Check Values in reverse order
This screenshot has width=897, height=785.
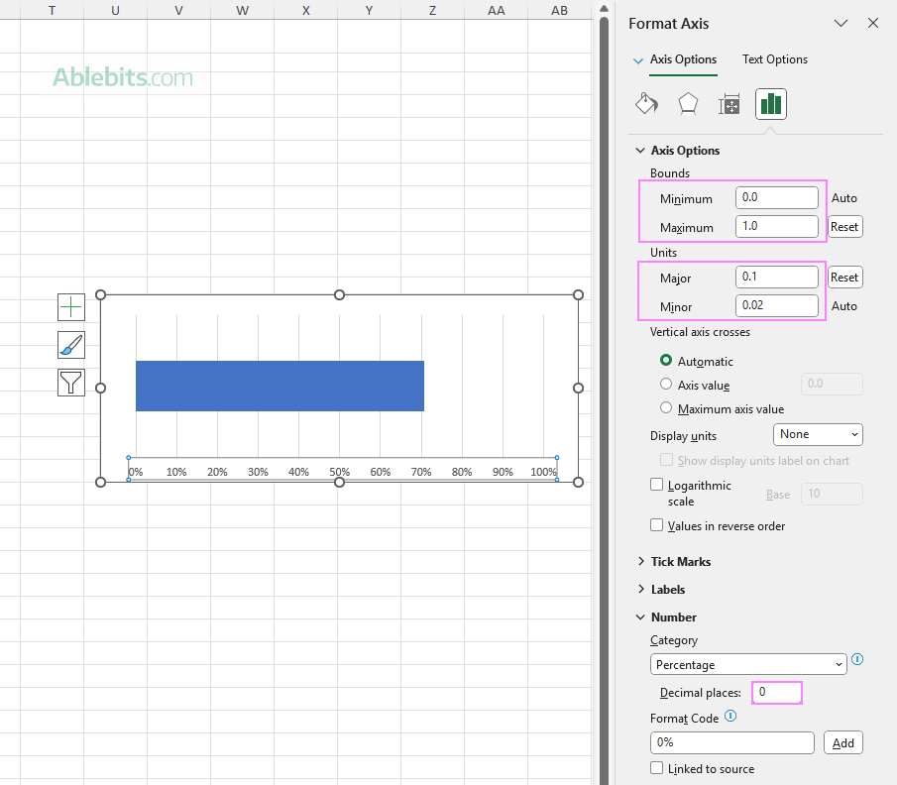click(x=656, y=525)
